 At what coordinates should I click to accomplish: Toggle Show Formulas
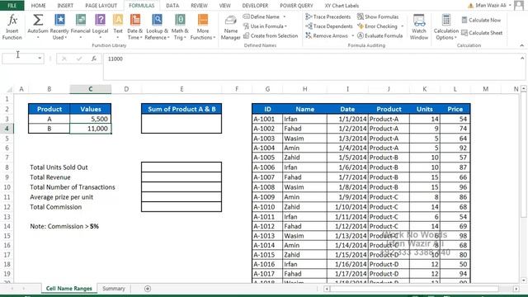[378, 16]
